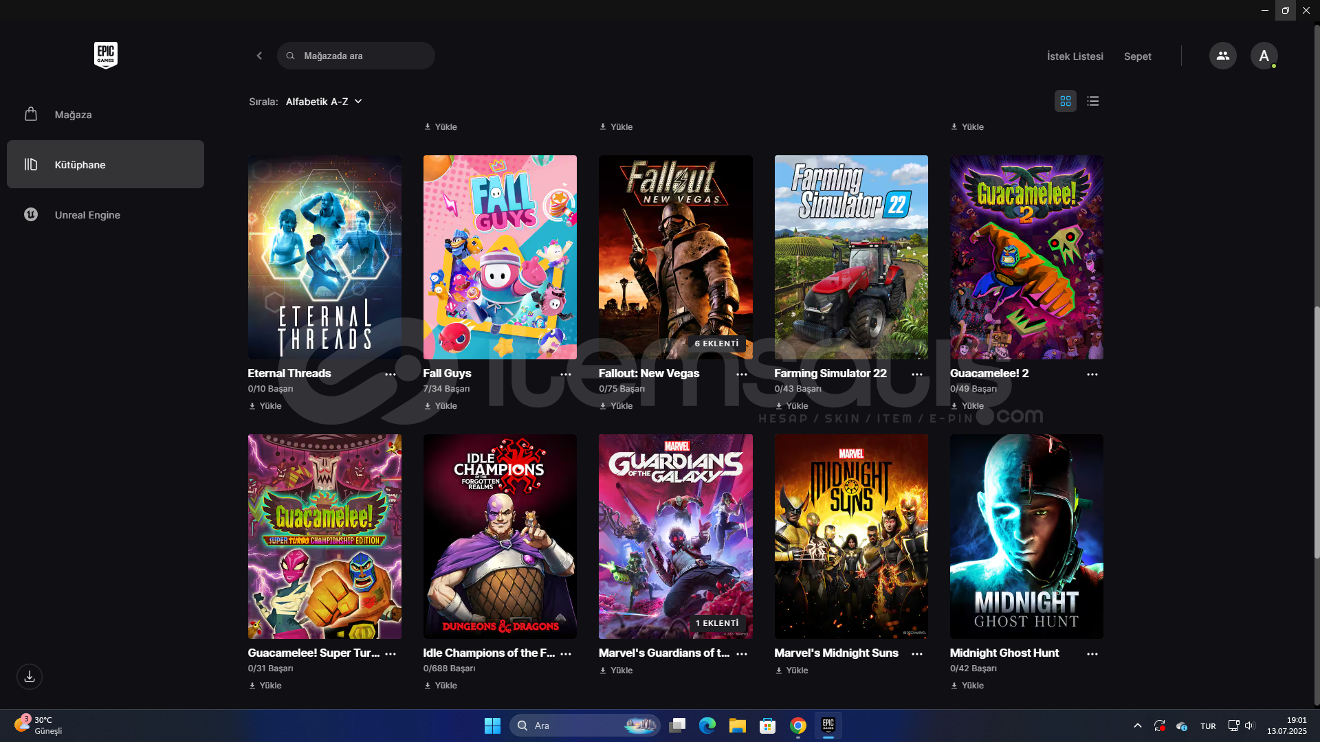Viewport: 1320px width, 742px height.
Task: Install Eternal Threads via Yükle
Action: (x=265, y=406)
